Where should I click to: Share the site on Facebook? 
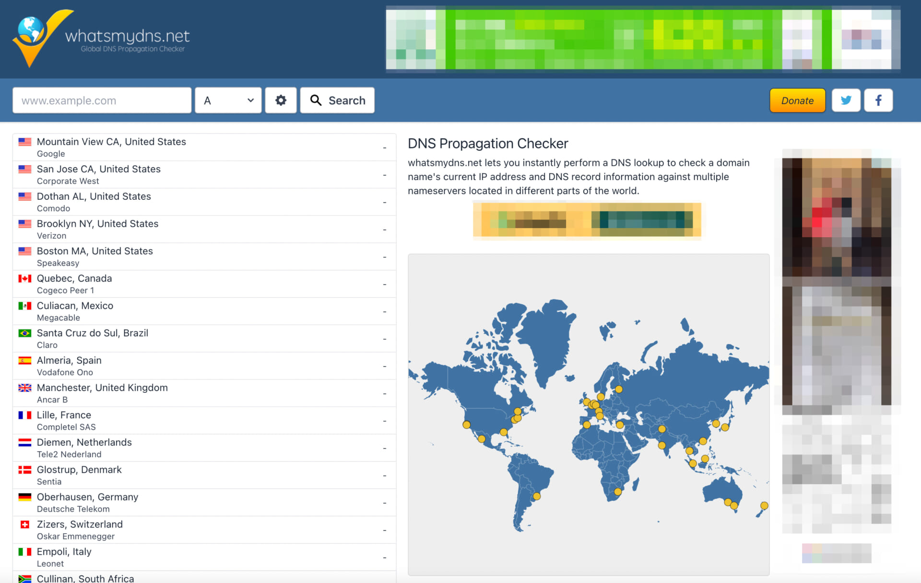point(878,100)
